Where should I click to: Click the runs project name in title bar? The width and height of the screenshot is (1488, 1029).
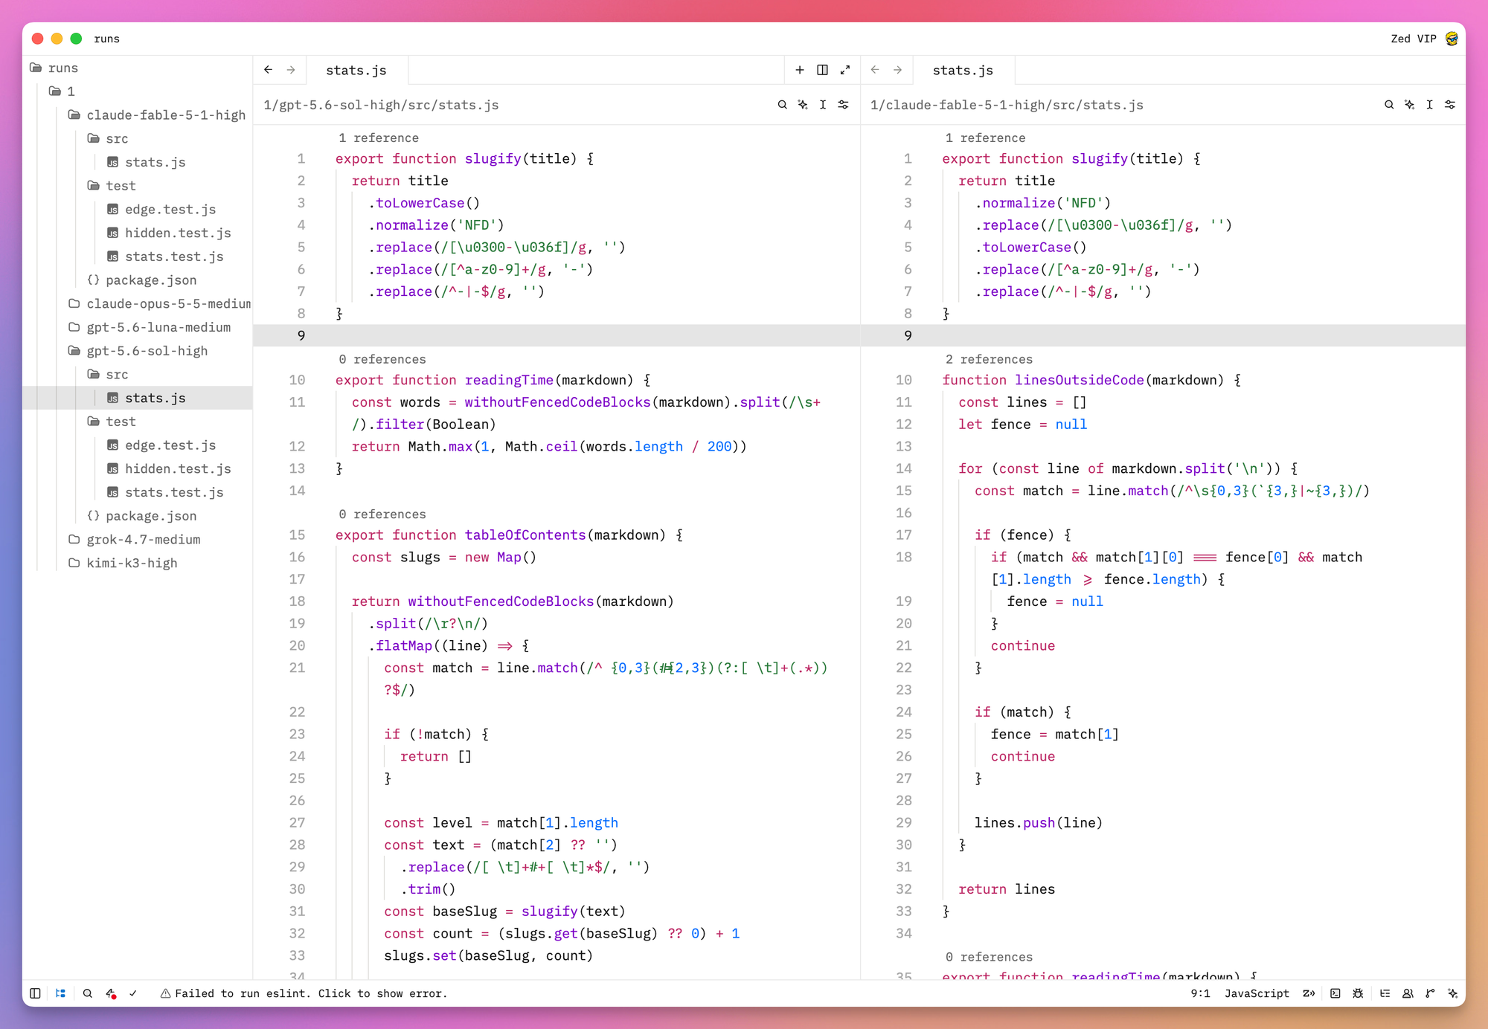pos(106,39)
